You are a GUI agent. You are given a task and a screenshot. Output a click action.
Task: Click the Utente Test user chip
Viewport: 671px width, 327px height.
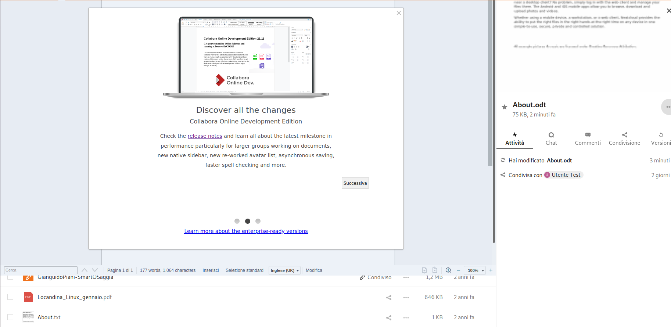[563, 175]
